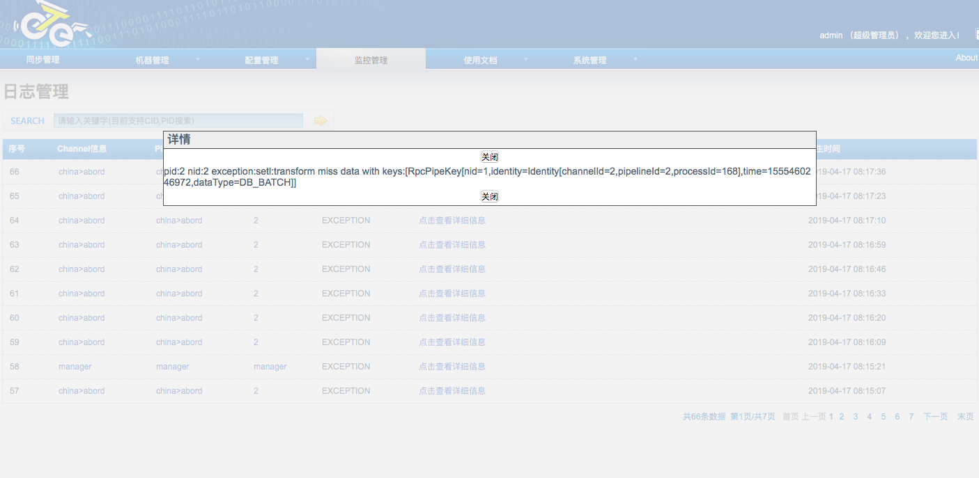Viewport: 979px width, 478px height.
Task: Close the 详情 dialog with top 关闭 button
Action: tap(489, 157)
